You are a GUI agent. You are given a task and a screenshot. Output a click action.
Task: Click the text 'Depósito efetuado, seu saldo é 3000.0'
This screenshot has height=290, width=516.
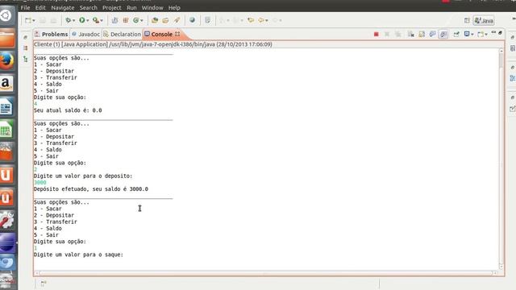click(x=91, y=189)
